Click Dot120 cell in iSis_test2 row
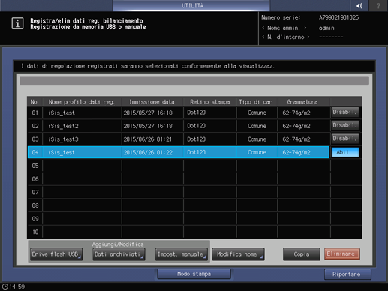The height and width of the screenshot is (291, 388). (x=197, y=126)
